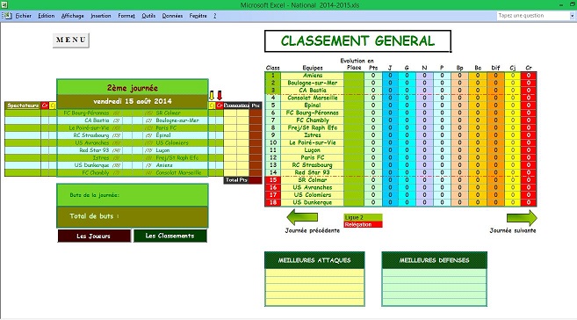Open the Affichage menu
The image size is (577, 320).
click(x=73, y=16)
